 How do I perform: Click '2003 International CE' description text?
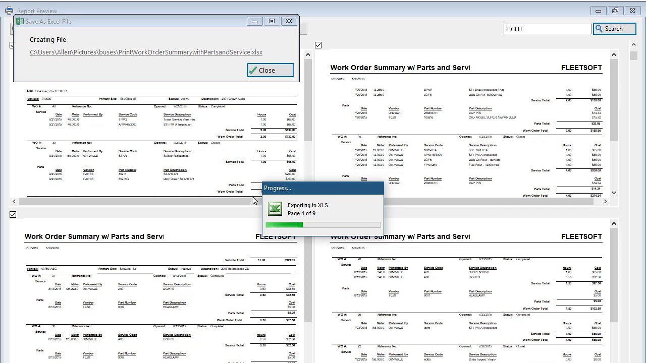[x=235, y=269]
